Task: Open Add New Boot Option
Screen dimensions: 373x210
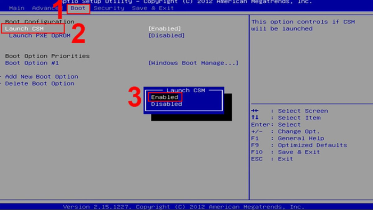Action: pos(42,77)
